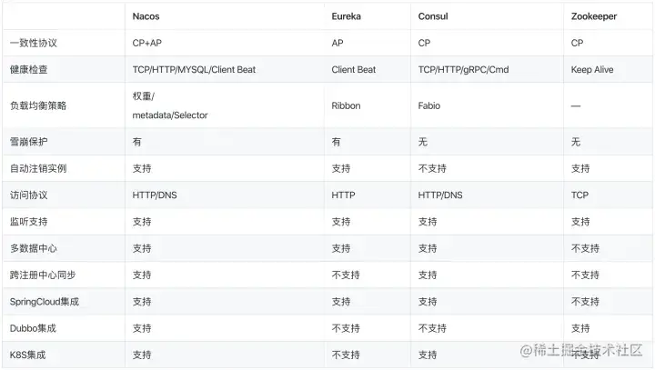Select Zookeeper 不支持 in 多数据中心 row
The image size is (655, 370).
coord(585,248)
